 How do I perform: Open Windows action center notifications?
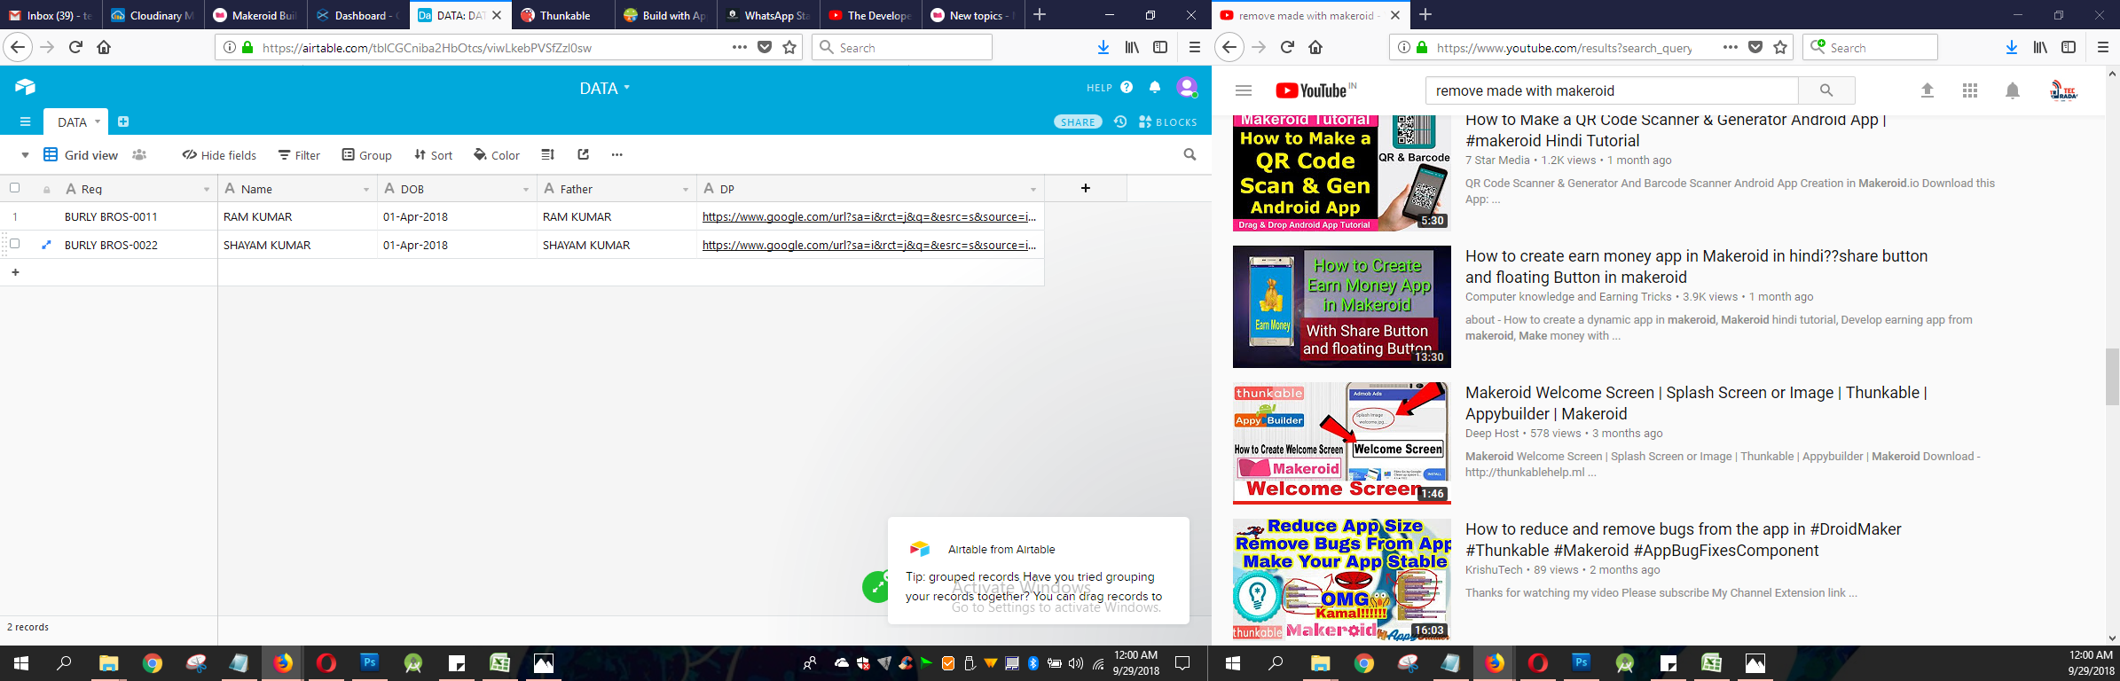pyautogui.click(x=1182, y=663)
